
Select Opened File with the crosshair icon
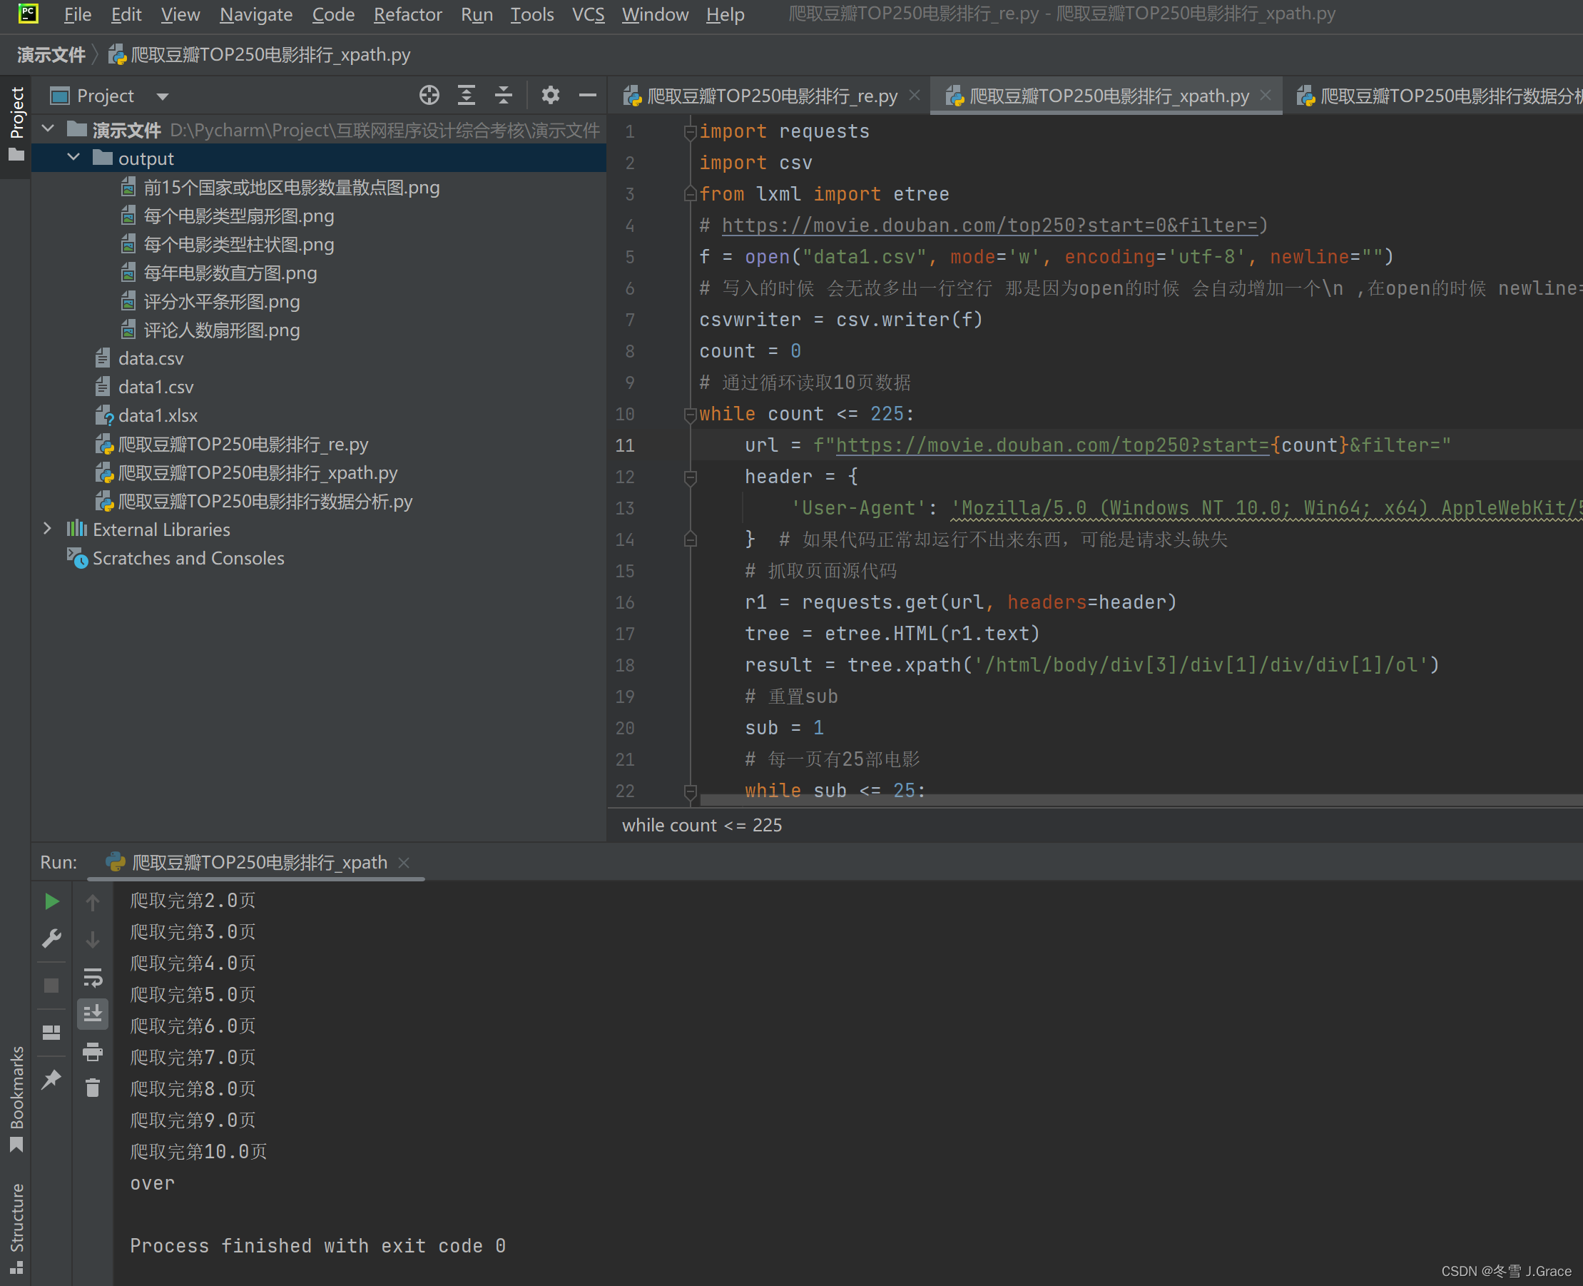[x=429, y=95]
